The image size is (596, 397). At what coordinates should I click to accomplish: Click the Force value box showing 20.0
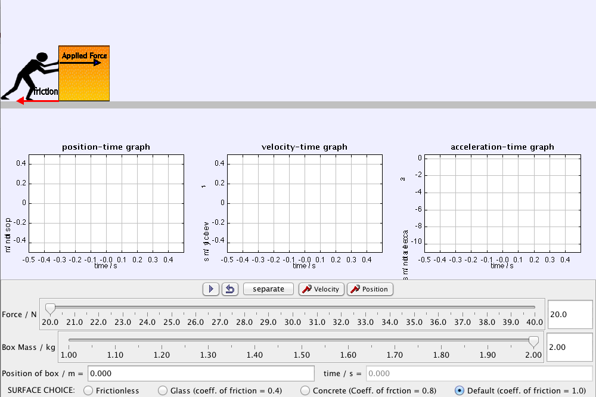570,314
